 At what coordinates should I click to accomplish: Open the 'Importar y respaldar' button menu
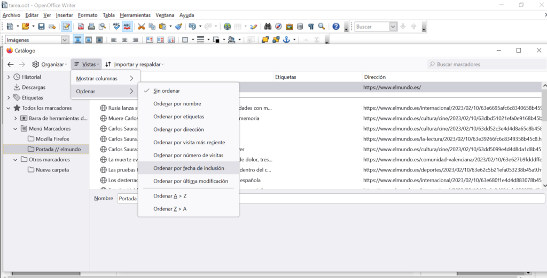134,64
